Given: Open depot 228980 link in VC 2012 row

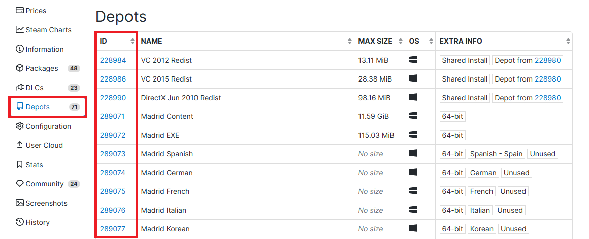Looking at the screenshot, I should [548, 60].
